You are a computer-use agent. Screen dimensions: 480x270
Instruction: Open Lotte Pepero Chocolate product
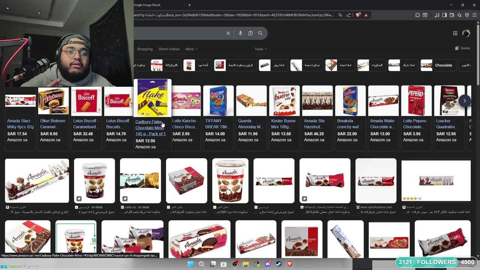[x=415, y=124]
